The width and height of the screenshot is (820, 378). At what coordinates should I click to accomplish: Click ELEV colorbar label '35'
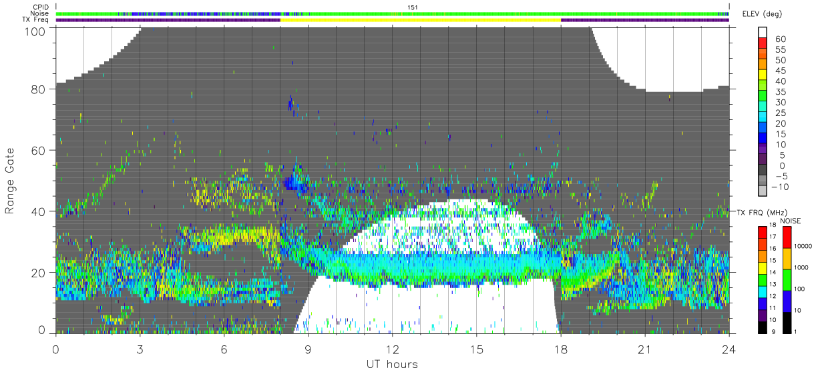(x=780, y=92)
